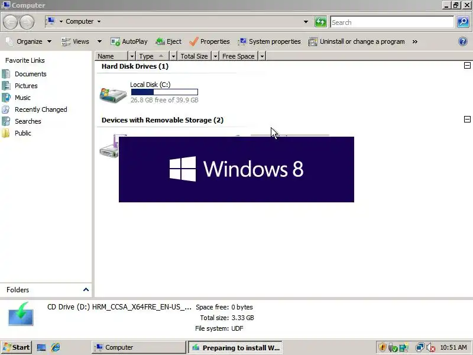The image size is (473, 355).
Task: Show more toolbar commands chevron
Action: point(415,41)
